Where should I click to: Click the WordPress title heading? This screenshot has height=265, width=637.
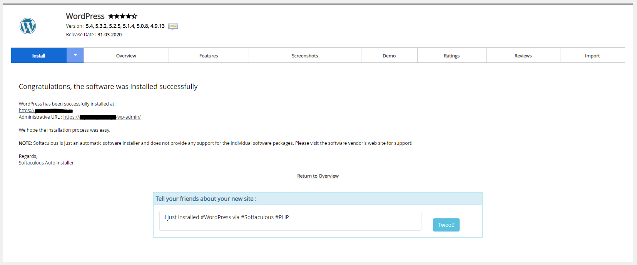click(x=85, y=16)
